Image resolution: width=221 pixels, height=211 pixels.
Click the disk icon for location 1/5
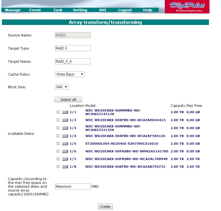[x=65, y=144]
